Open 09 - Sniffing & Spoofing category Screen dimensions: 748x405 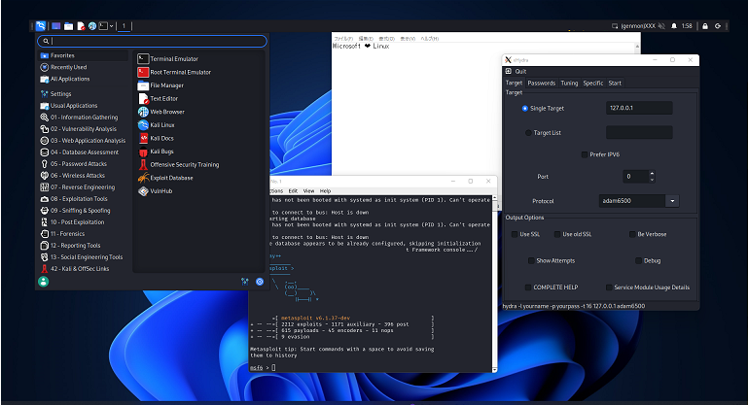(x=84, y=210)
